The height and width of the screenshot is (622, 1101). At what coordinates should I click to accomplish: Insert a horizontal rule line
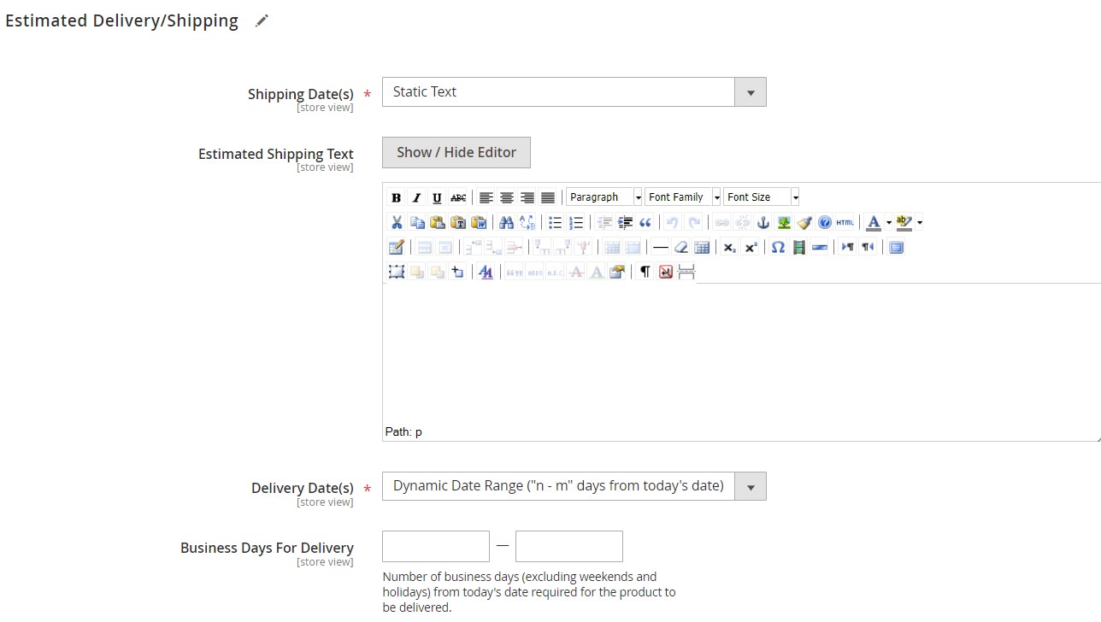(x=661, y=247)
